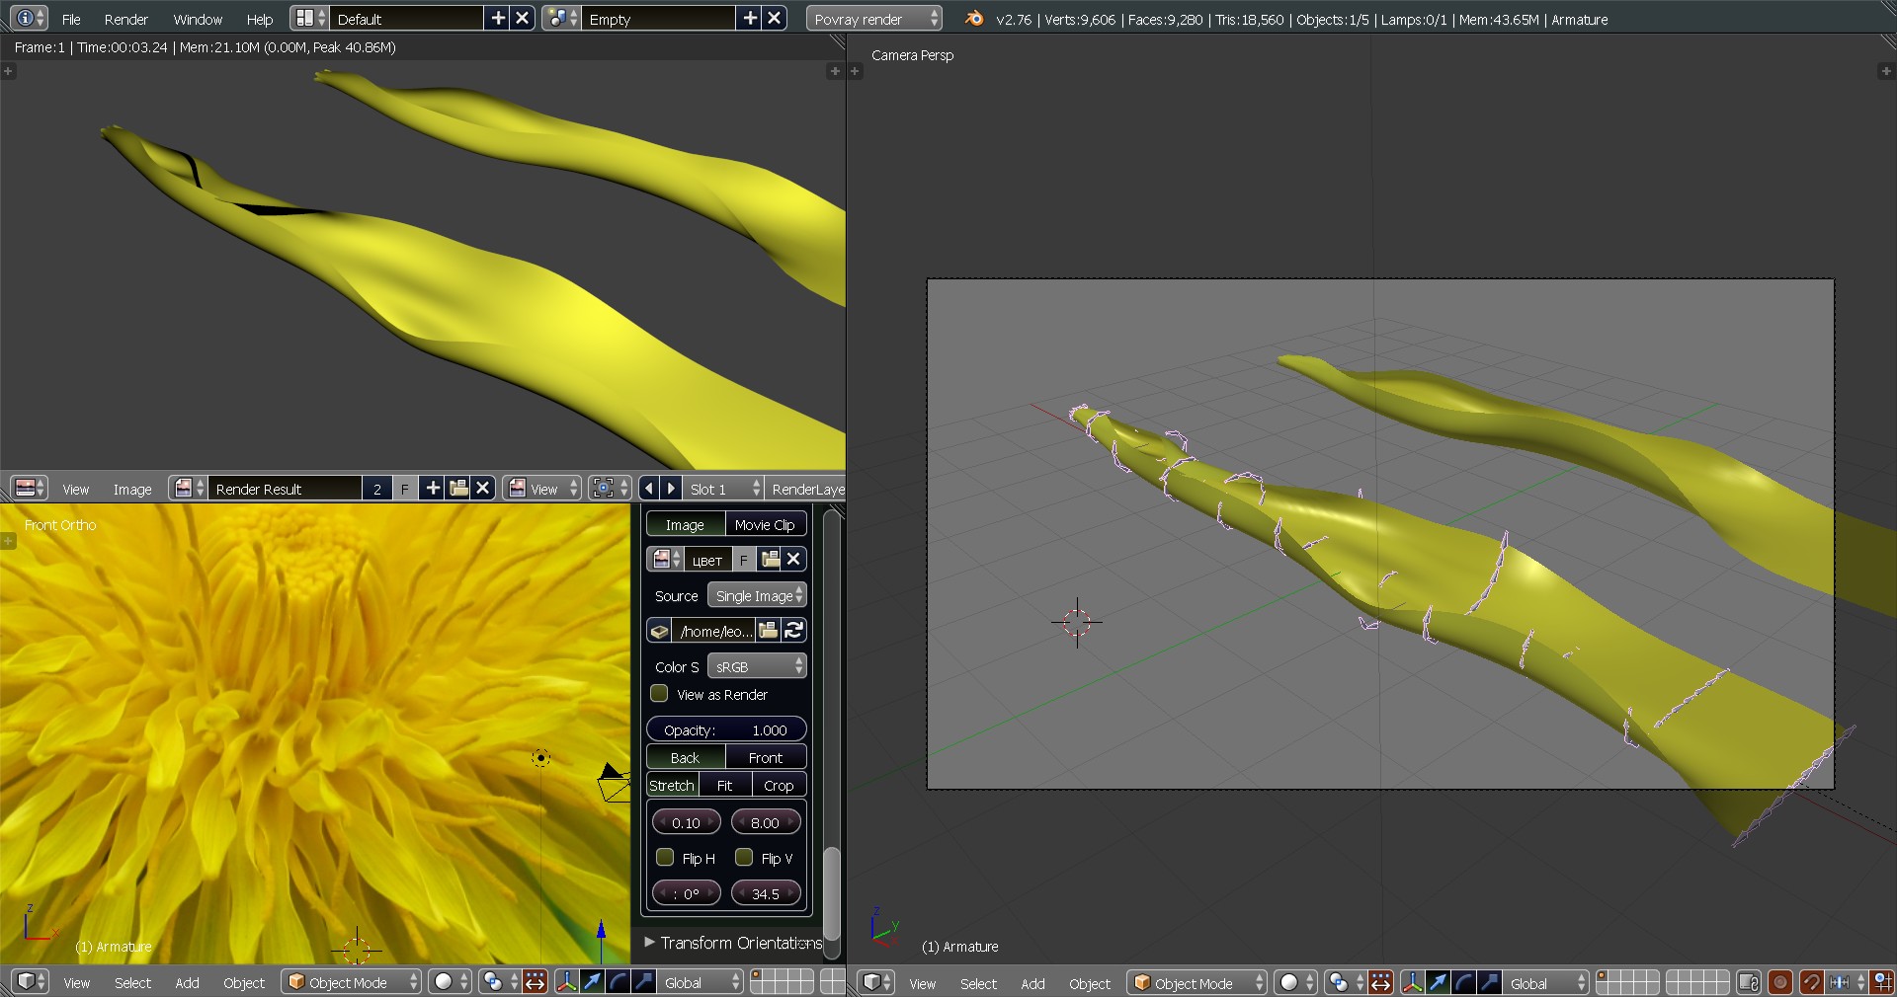The width and height of the screenshot is (1897, 997).
Task: Click the proportional editing icon in right viewport
Action: pyautogui.click(x=1780, y=982)
